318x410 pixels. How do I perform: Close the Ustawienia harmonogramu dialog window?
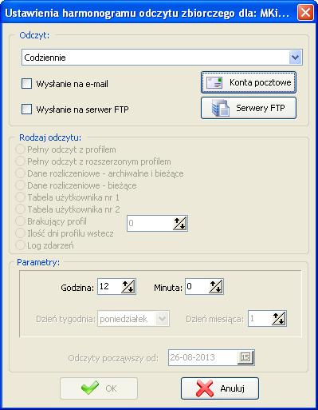point(305,13)
